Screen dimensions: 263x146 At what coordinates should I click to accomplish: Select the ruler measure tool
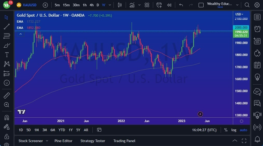6,95
